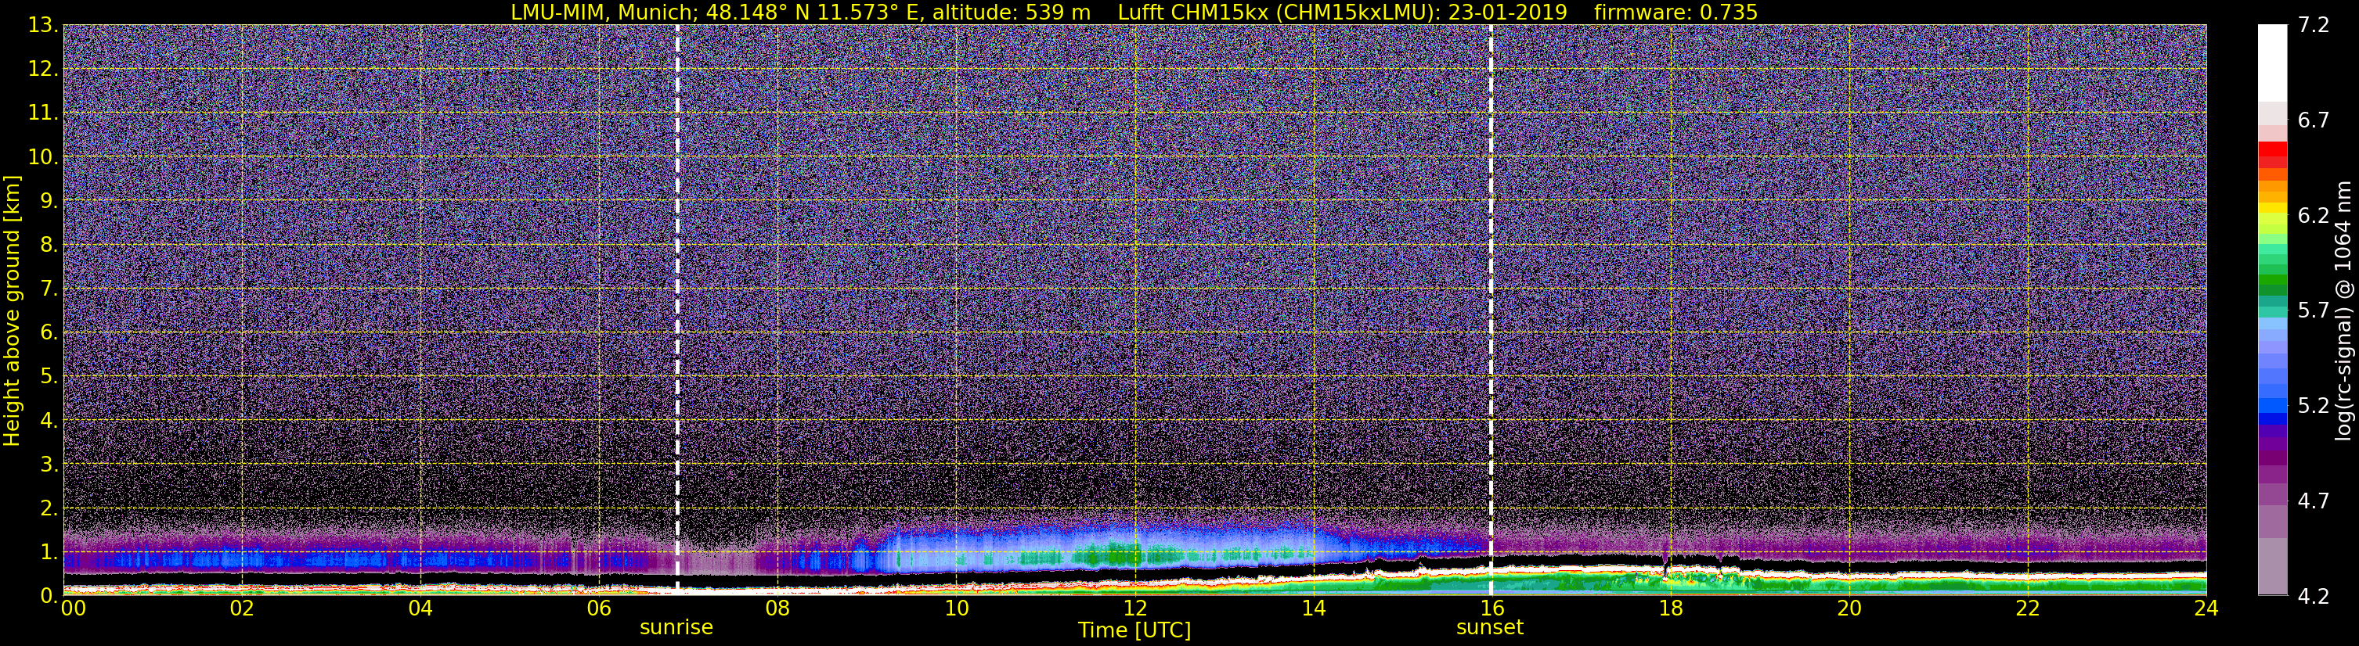Click the height axis tick label 2.
This screenshot has height=646, width=2359.
coord(48,509)
